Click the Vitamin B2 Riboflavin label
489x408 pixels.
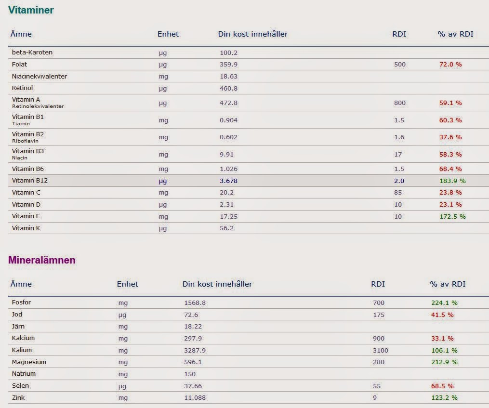28,137
